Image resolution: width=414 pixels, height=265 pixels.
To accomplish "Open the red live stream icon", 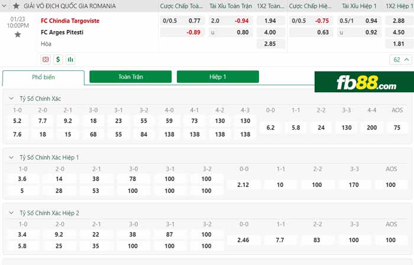I will (x=46, y=59).
